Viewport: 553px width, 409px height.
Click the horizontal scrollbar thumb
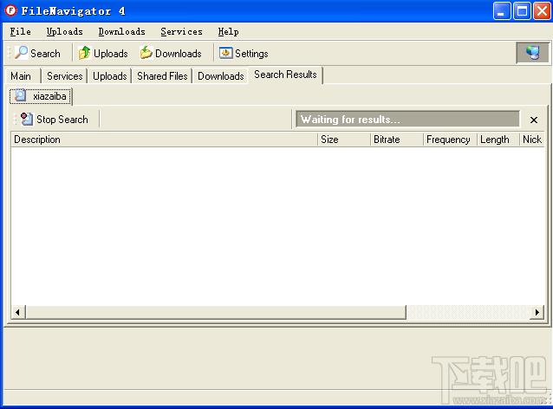(216, 312)
